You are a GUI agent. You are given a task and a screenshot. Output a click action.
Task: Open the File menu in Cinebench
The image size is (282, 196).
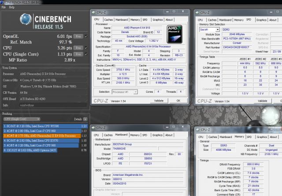4,7
